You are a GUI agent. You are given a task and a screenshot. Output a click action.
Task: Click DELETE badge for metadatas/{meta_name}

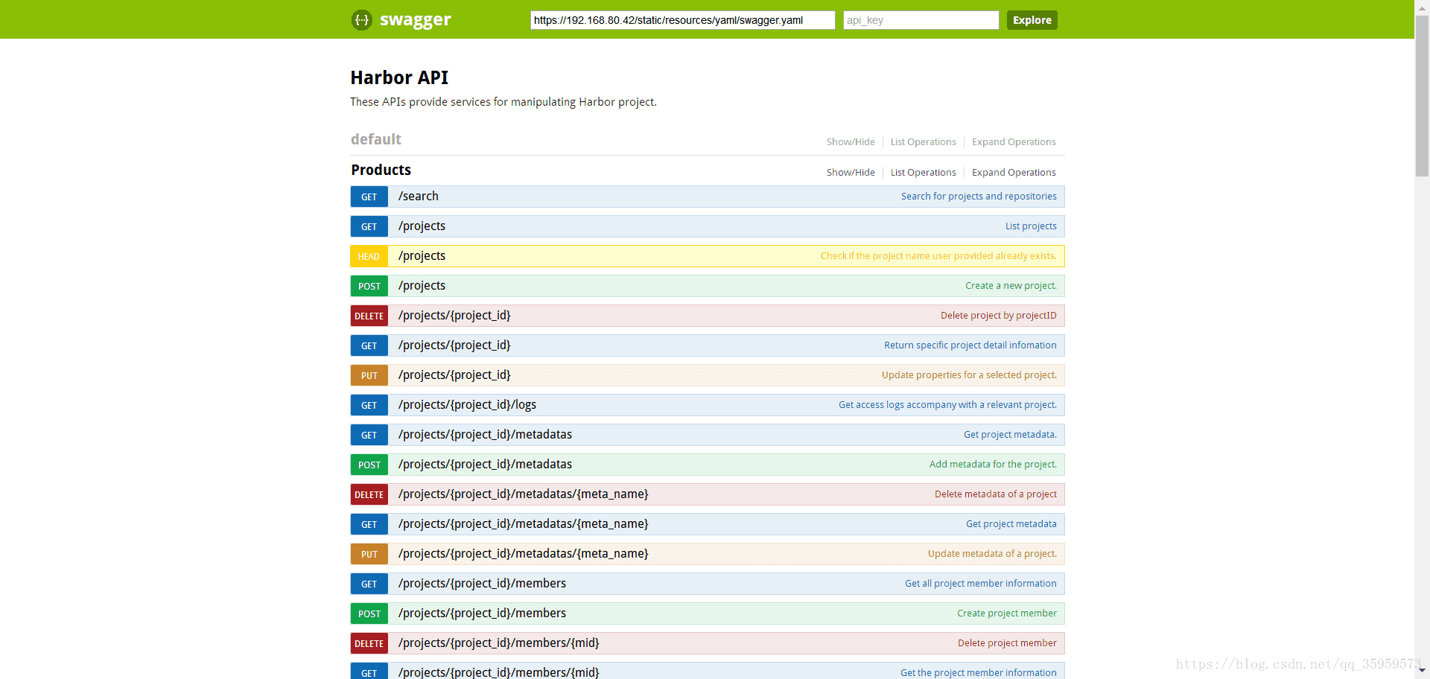[369, 494]
